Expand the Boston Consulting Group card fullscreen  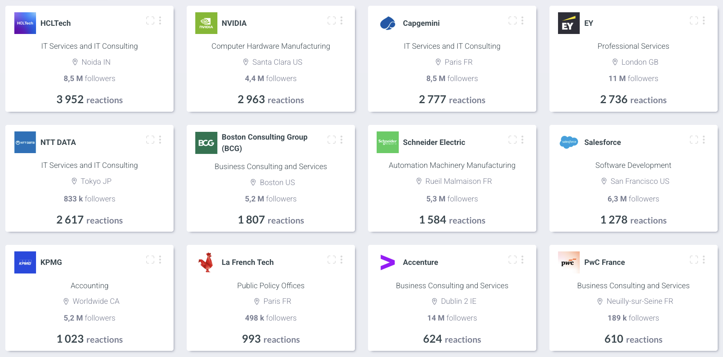pyautogui.click(x=332, y=140)
